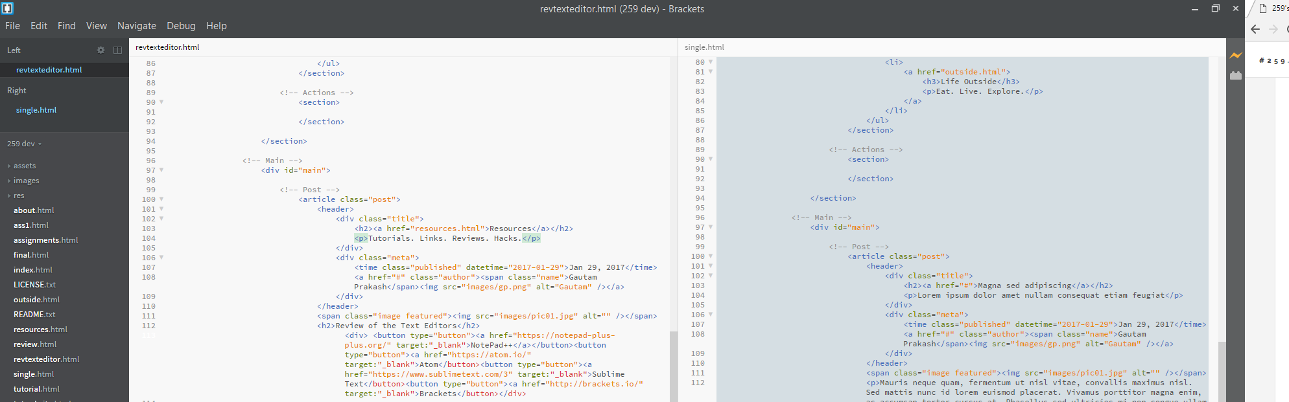Open README.txt in file tree

click(34, 315)
